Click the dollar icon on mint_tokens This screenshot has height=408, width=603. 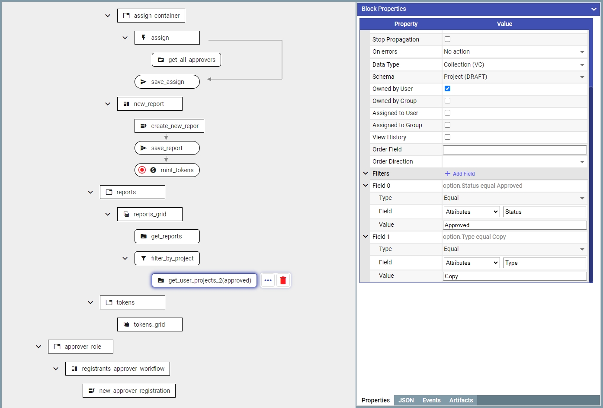153,170
